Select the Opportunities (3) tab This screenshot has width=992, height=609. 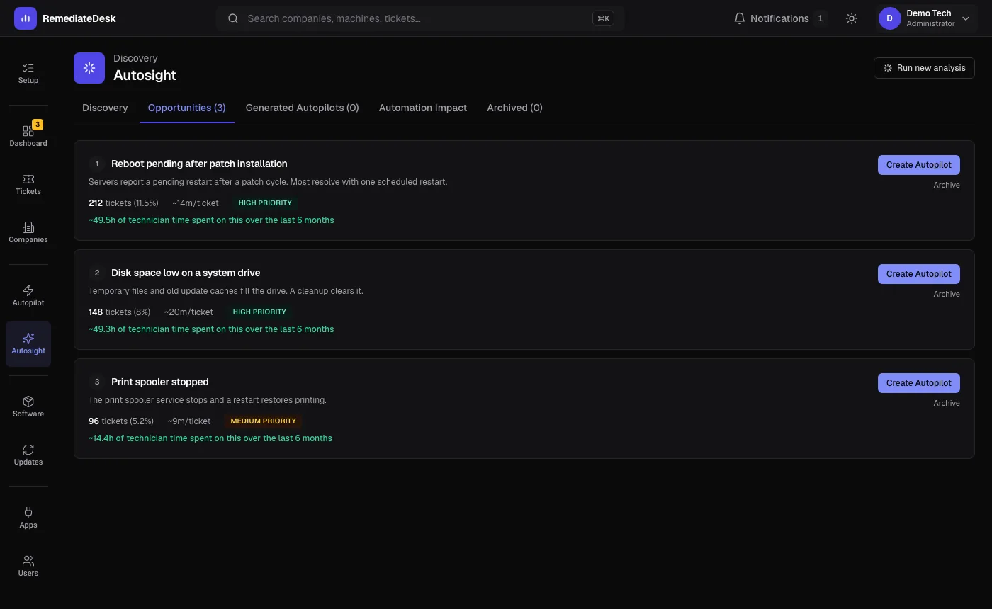tap(187, 108)
